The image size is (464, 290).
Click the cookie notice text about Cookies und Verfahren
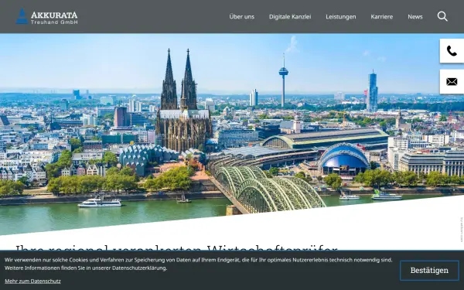tap(198, 264)
